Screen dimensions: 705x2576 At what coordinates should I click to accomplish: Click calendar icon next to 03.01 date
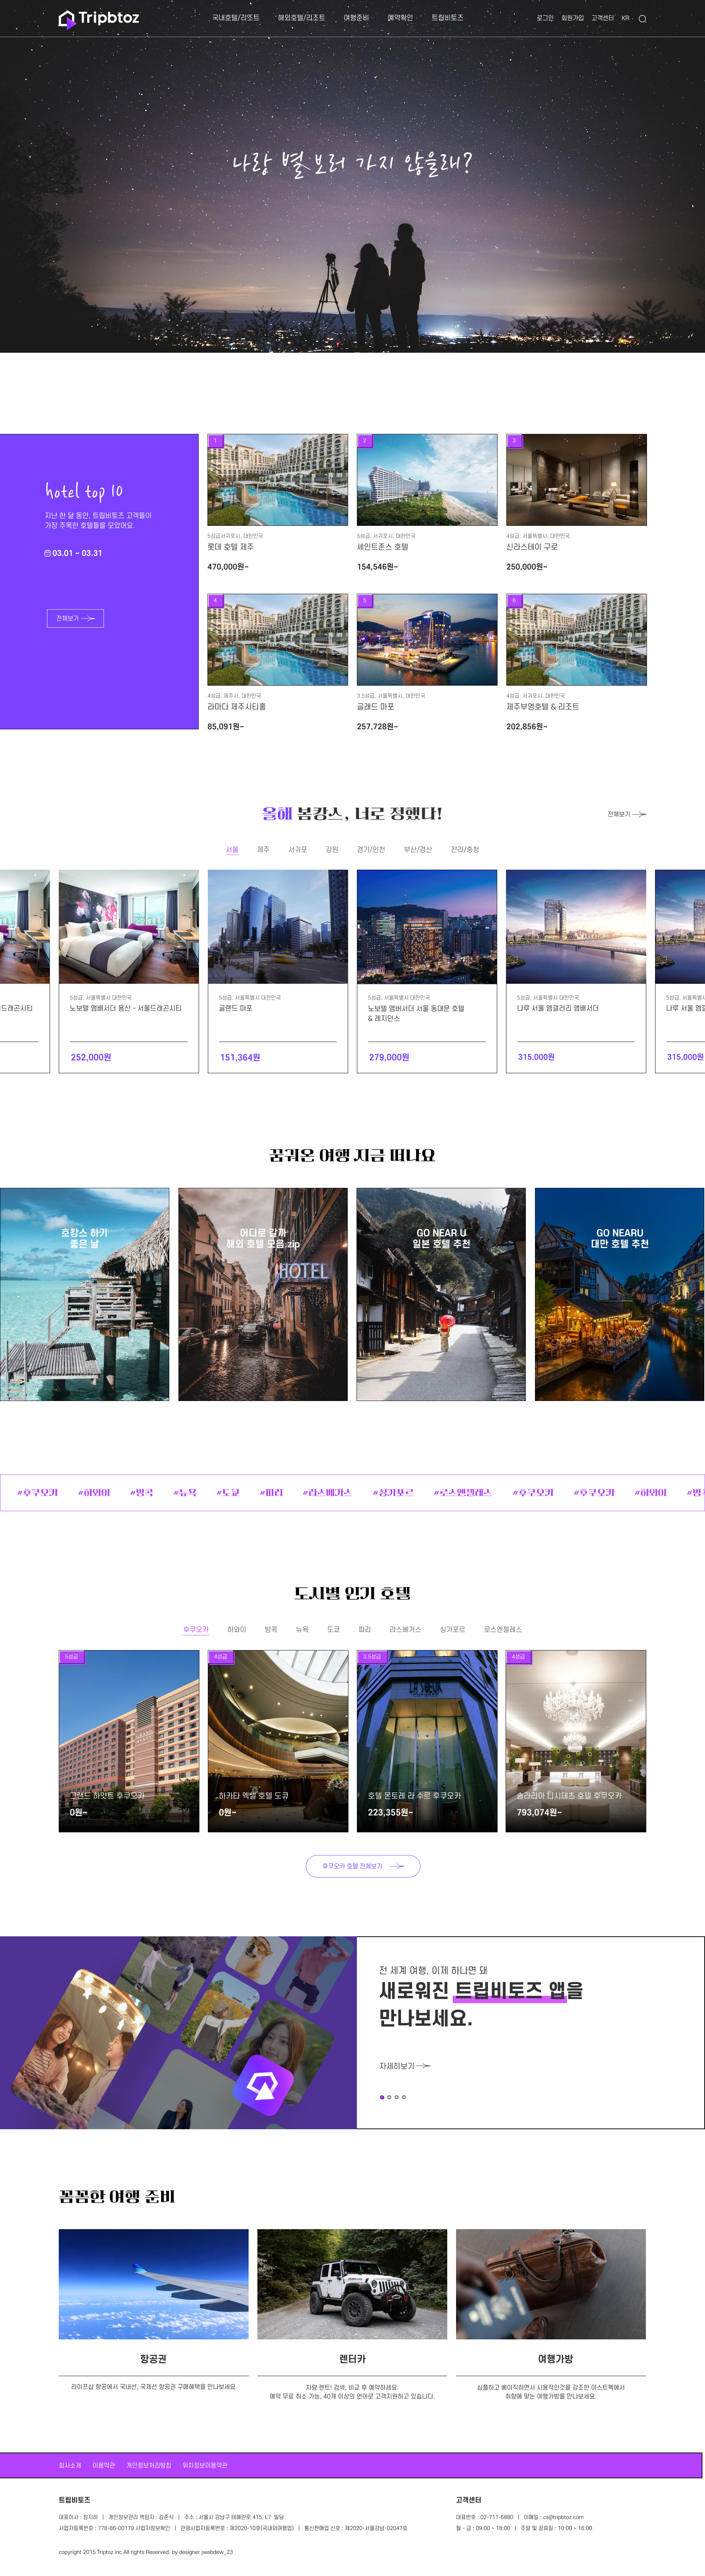pyautogui.click(x=47, y=553)
